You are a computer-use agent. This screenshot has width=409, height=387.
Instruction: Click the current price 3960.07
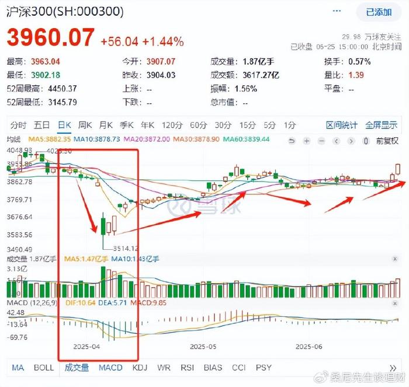coord(51,37)
